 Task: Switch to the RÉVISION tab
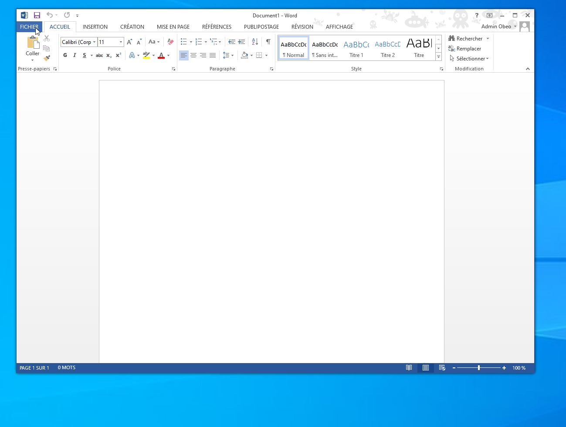(x=302, y=27)
